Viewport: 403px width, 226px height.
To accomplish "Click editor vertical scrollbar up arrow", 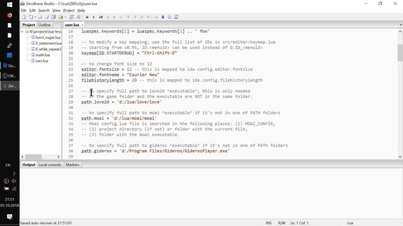I will click(400, 31).
